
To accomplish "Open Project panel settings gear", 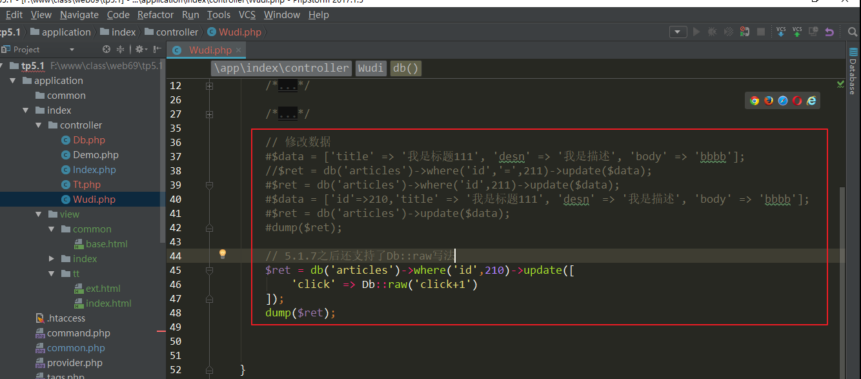I will [141, 49].
